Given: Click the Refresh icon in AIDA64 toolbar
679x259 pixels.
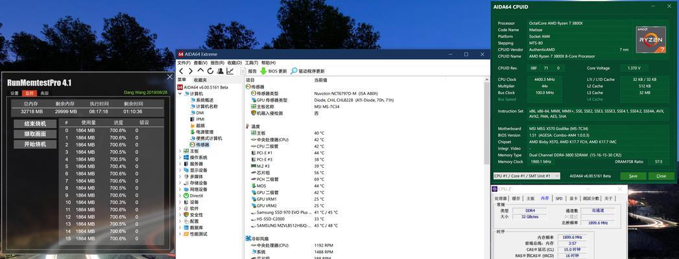Looking at the screenshot, I should click(211, 71).
